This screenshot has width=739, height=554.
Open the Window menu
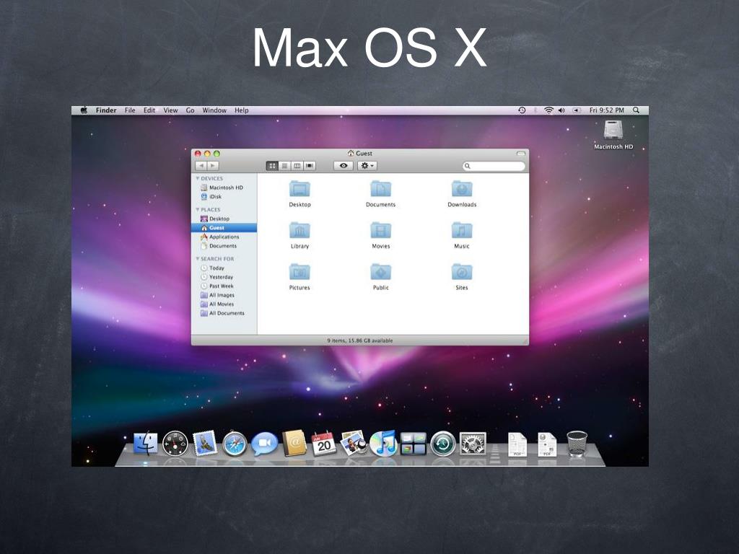tap(214, 110)
